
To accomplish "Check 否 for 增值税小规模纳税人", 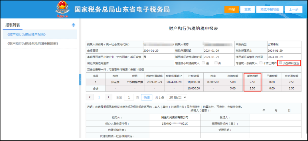I will pos(216,63).
